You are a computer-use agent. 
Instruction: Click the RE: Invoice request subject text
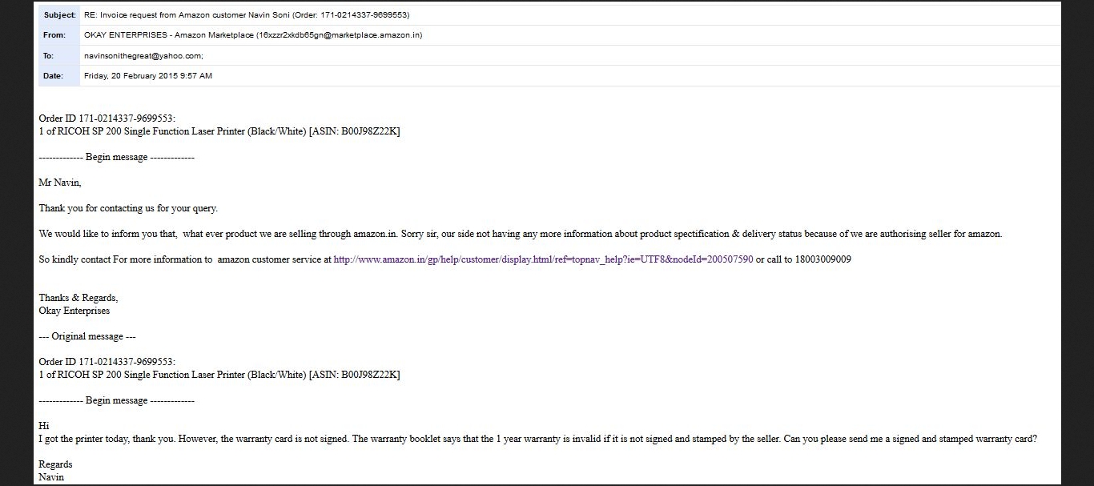(247, 15)
